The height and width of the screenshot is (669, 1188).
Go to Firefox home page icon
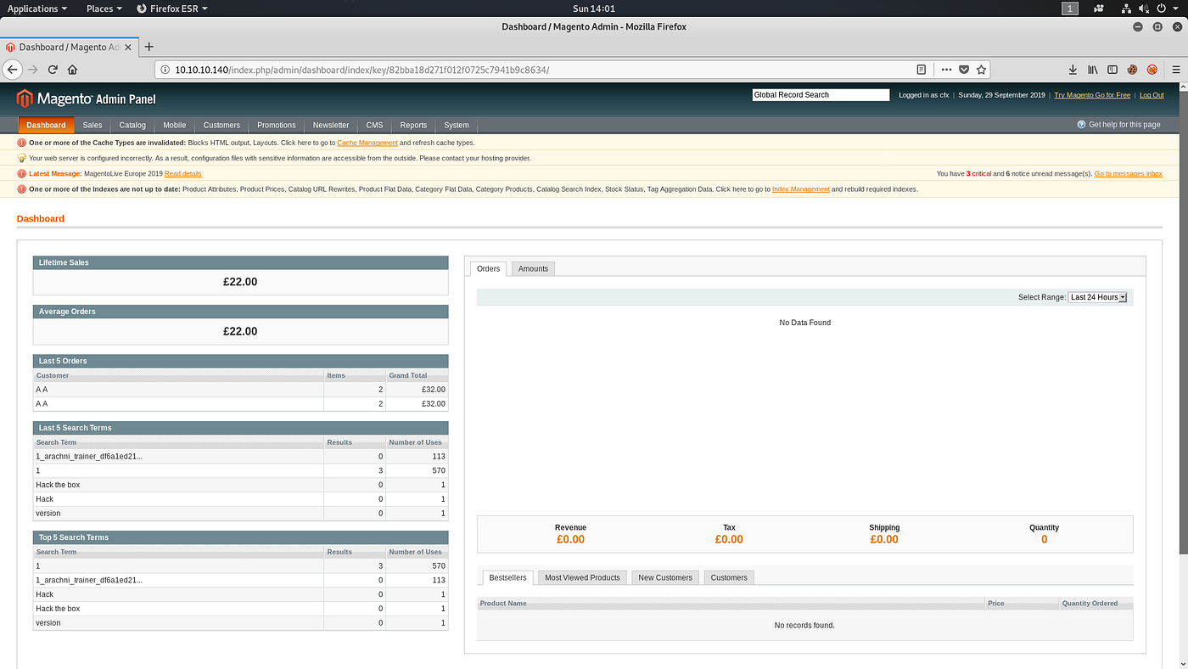coord(73,70)
